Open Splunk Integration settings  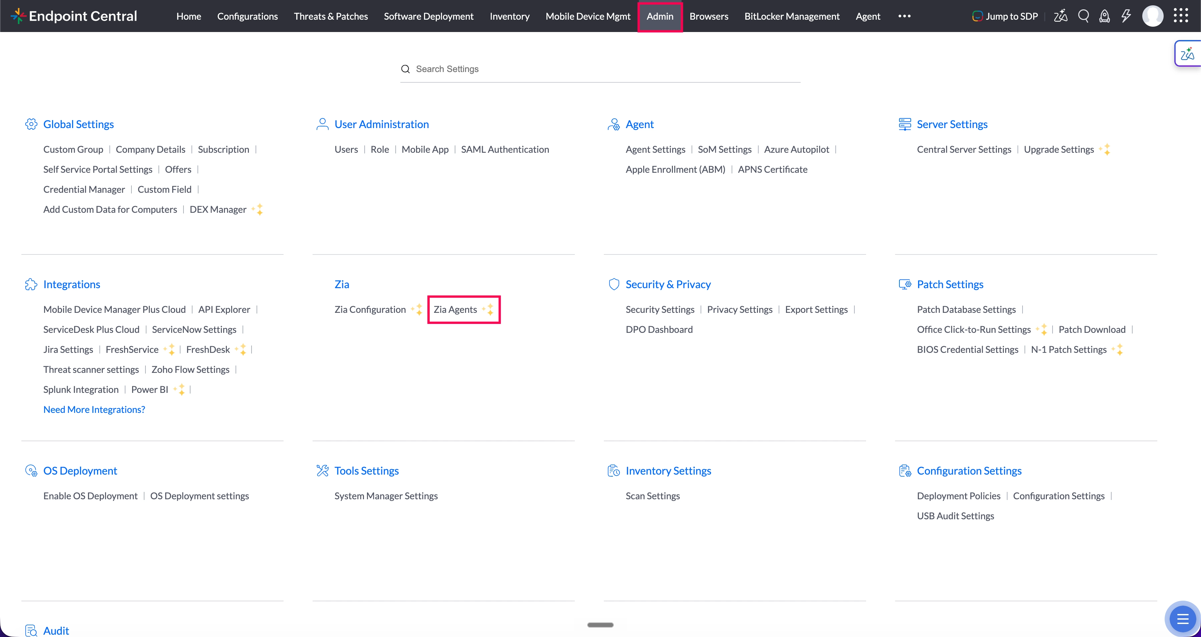point(81,390)
